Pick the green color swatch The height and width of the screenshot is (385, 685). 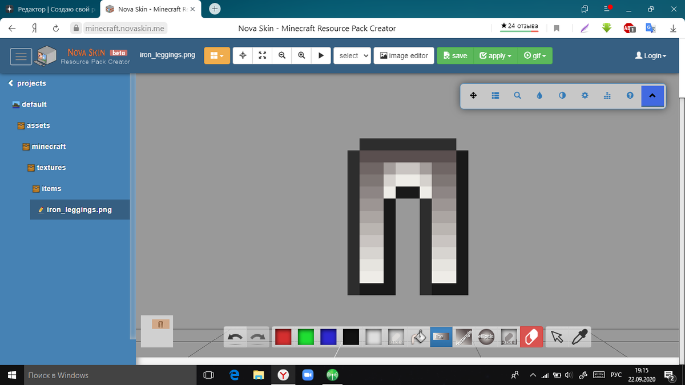click(x=306, y=337)
